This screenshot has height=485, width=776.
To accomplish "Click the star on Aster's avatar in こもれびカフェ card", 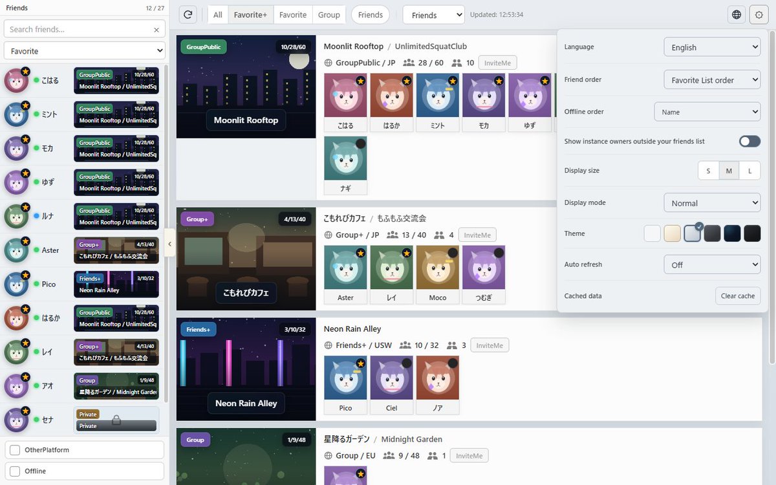I will (360, 253).
